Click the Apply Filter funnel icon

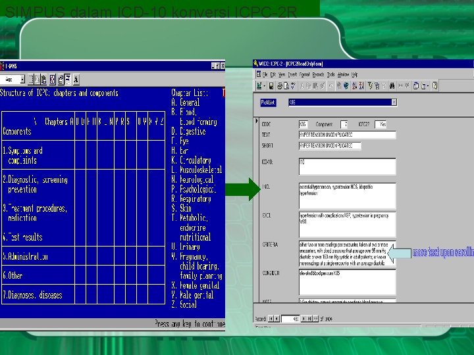pyautogui.click(x=384, y=85)
